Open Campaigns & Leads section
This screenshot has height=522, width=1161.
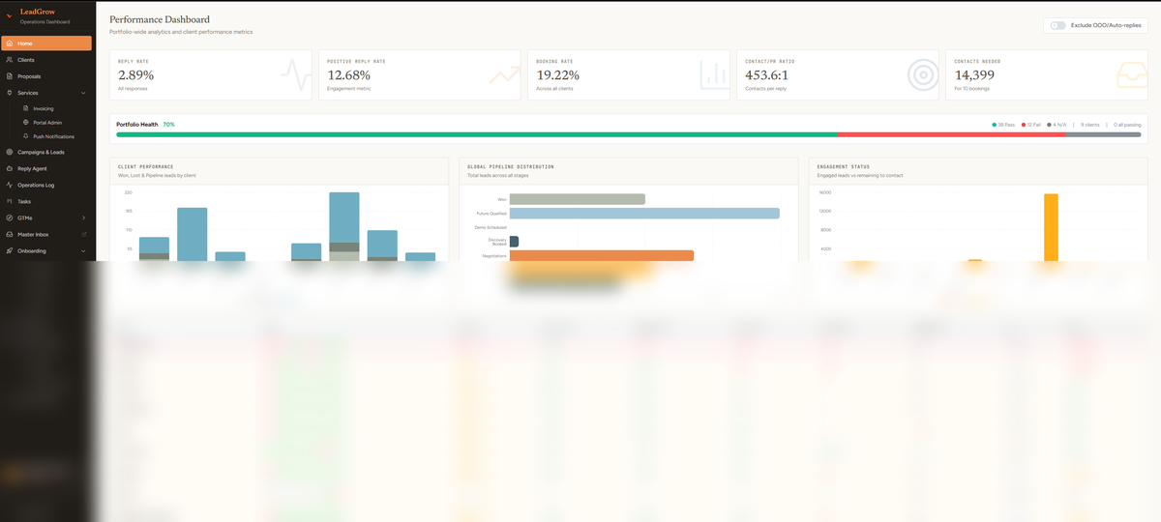[x=46, y=152]
